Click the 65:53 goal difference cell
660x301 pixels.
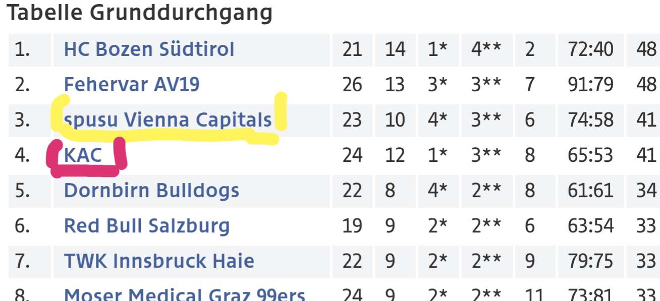pyautogui.click(x=591, y=155)
